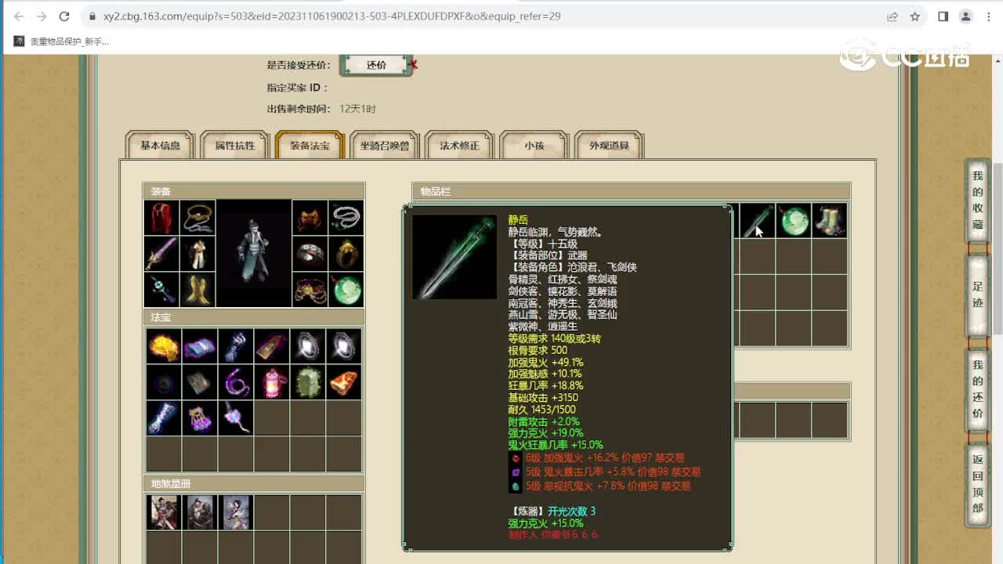Click the 还价 bargain button
This screenshot has width=1003, height=564.
click(377, 65)
